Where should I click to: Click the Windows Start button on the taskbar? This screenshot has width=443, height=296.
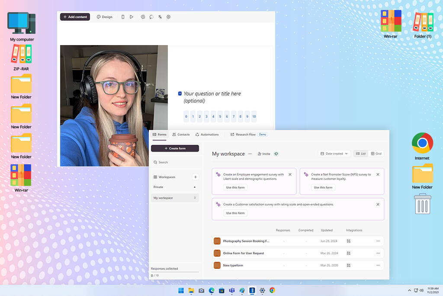coord(181,290)
